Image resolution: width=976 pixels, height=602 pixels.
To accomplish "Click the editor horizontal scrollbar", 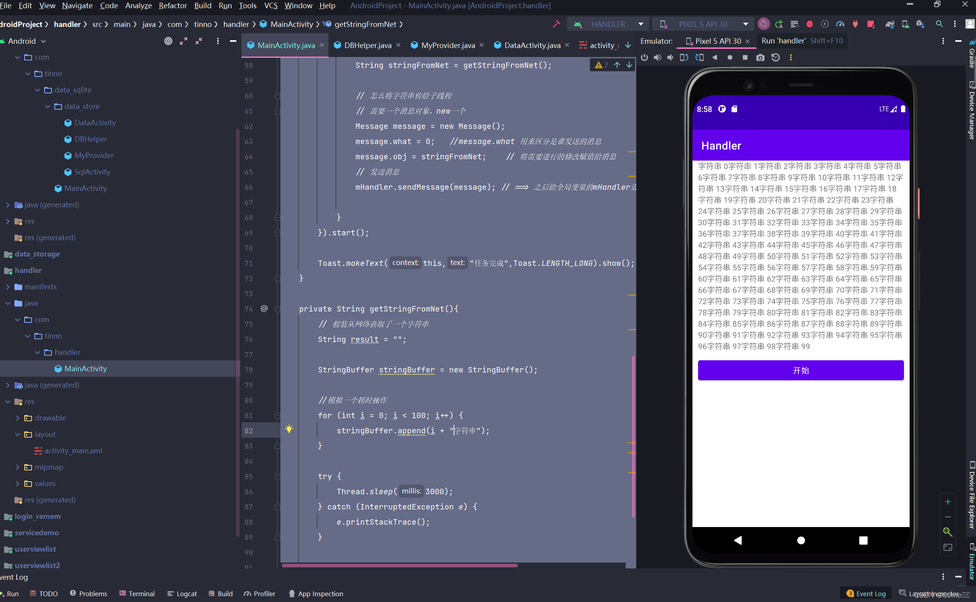I will (x=399, y=565).
